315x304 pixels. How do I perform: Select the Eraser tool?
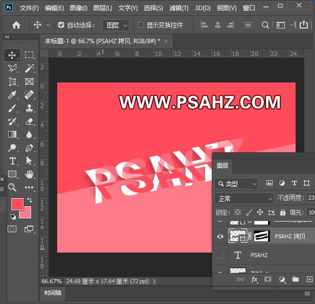pyautogui.click(x=29, y=121)
